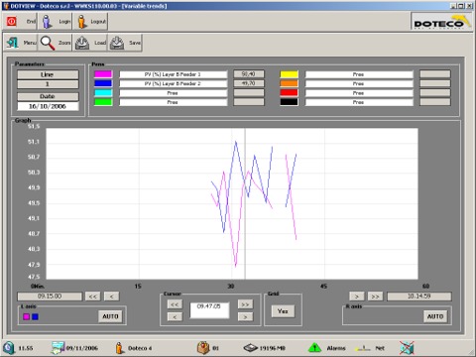Click the green Alarms triangle icon

pos(314,348)
